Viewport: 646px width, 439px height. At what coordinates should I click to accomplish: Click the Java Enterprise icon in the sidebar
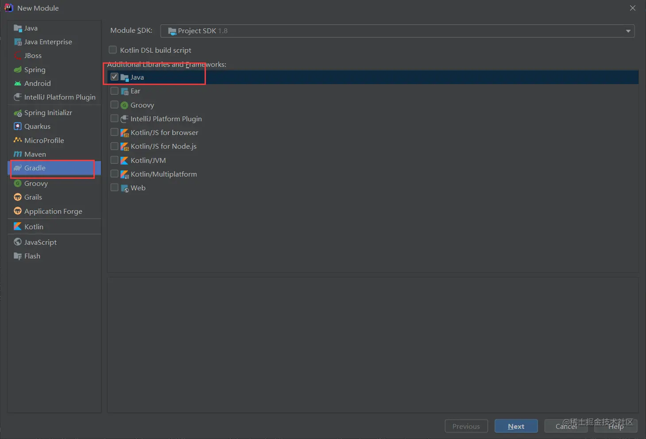tap(18, 42)
